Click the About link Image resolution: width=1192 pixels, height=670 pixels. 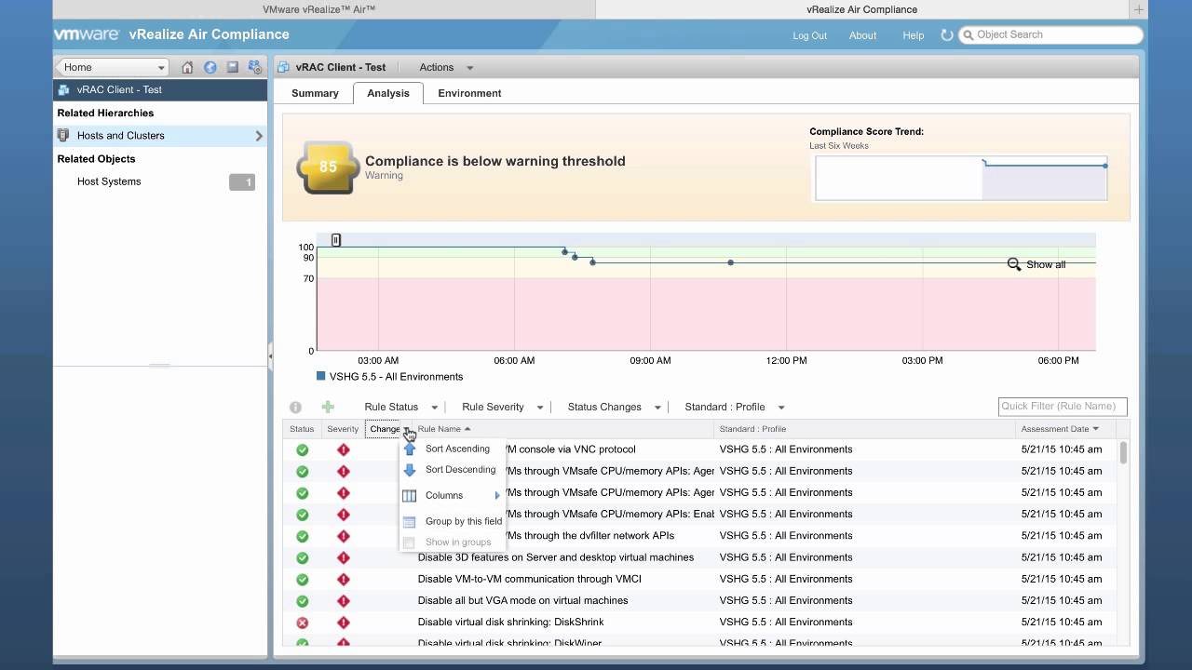click(x=862, y=35)
